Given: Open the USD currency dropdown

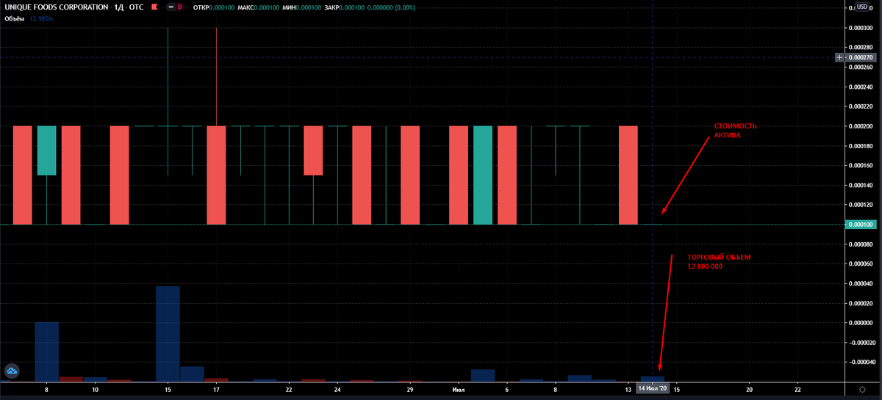Looking at the screenshot, I should (862, 7).
